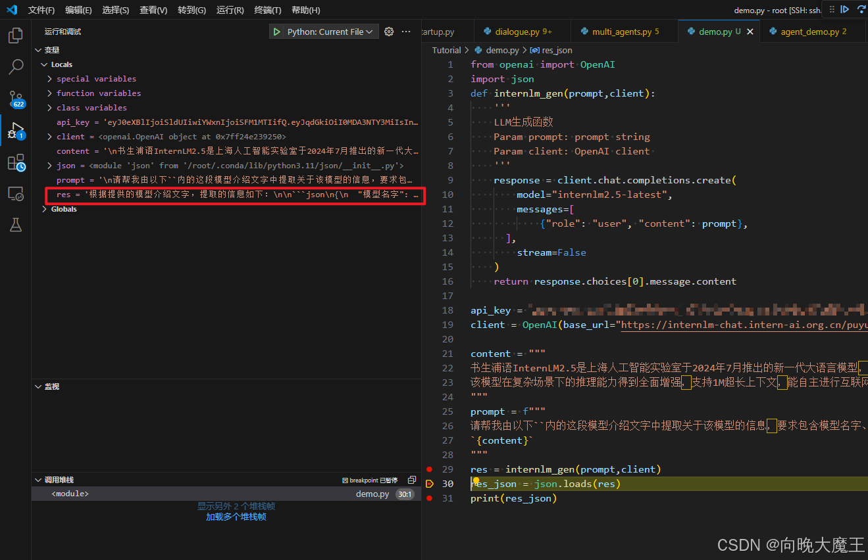Open the 运行(R) menu

coord(230,10)
